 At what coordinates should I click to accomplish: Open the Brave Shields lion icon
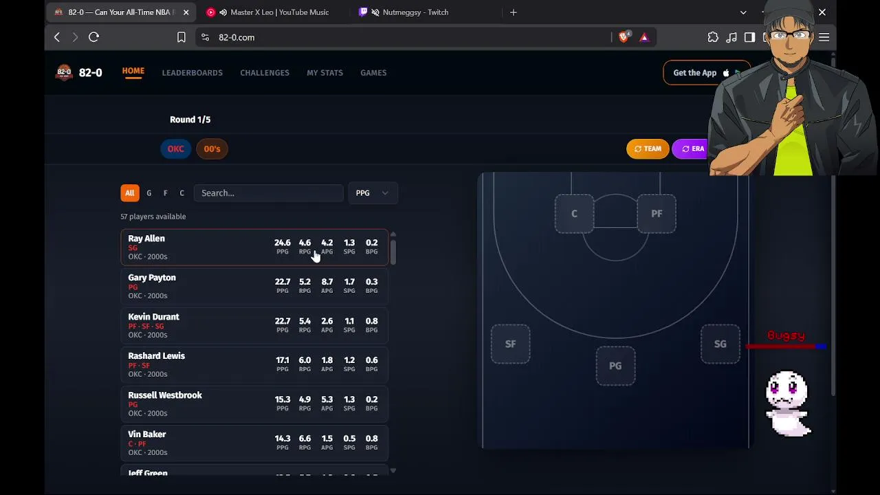coord(624,37)
